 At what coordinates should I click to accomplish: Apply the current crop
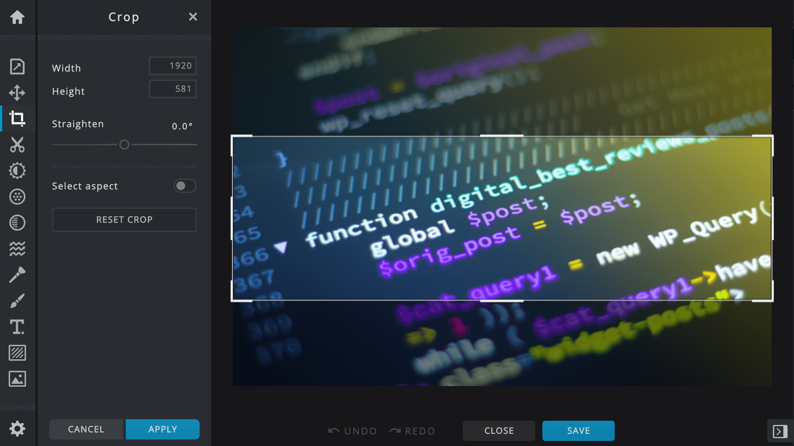162,429
